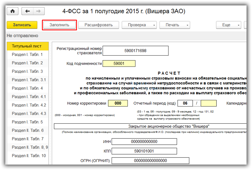Expand the Проверка dropdown
The height and width of the screenshot is (170, 252).
click(139, 25)
